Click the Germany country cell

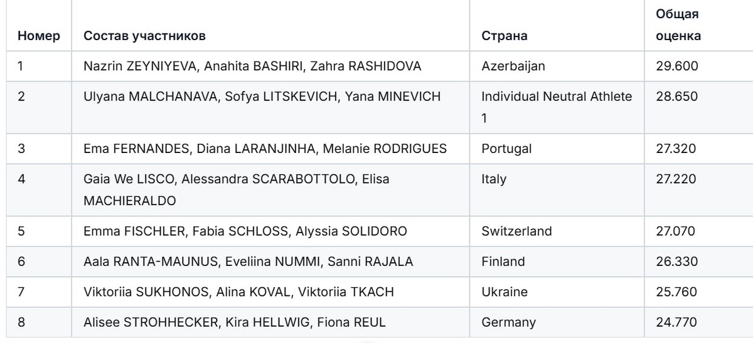click(508, 322)
